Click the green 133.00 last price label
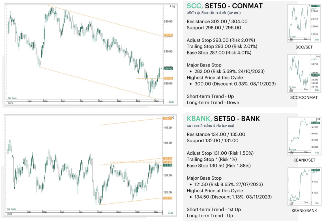326x221 pixels. [x=168, y=165]
